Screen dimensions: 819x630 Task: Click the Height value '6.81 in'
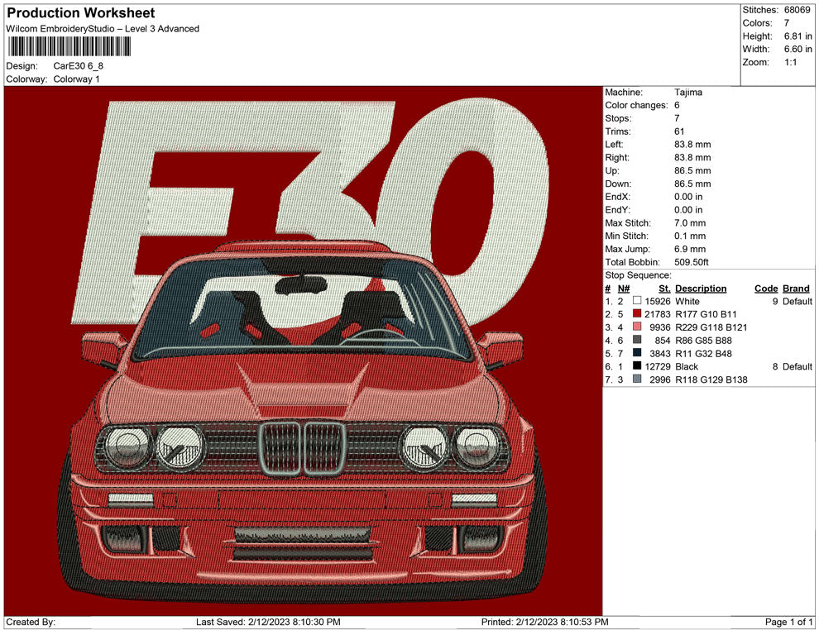tap(798, 36)
